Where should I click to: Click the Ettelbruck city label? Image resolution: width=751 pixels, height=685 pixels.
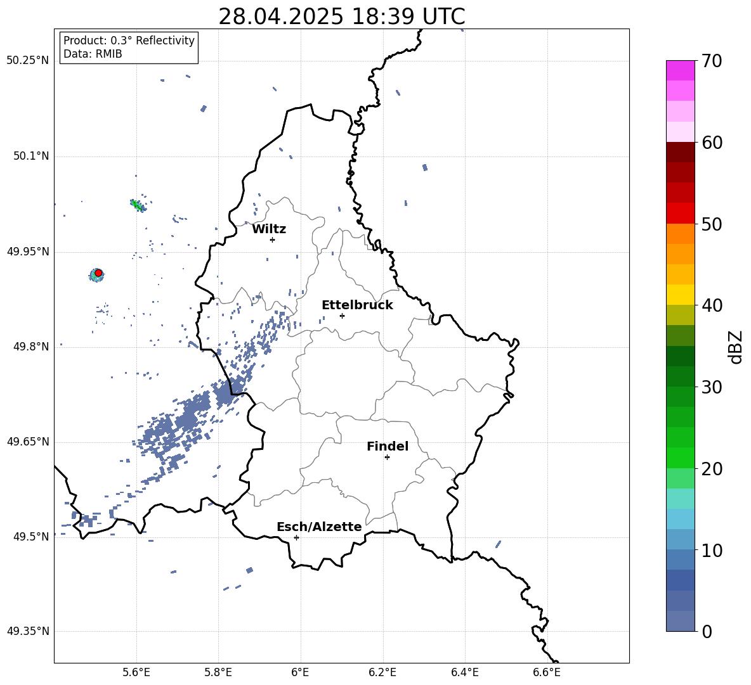click(357, 305)
